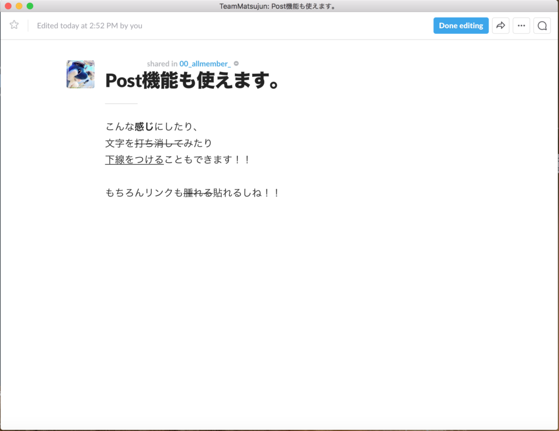Click the small dropdown icon beside 00_allmember_
559x431 pixels.
tap(236, 64)
